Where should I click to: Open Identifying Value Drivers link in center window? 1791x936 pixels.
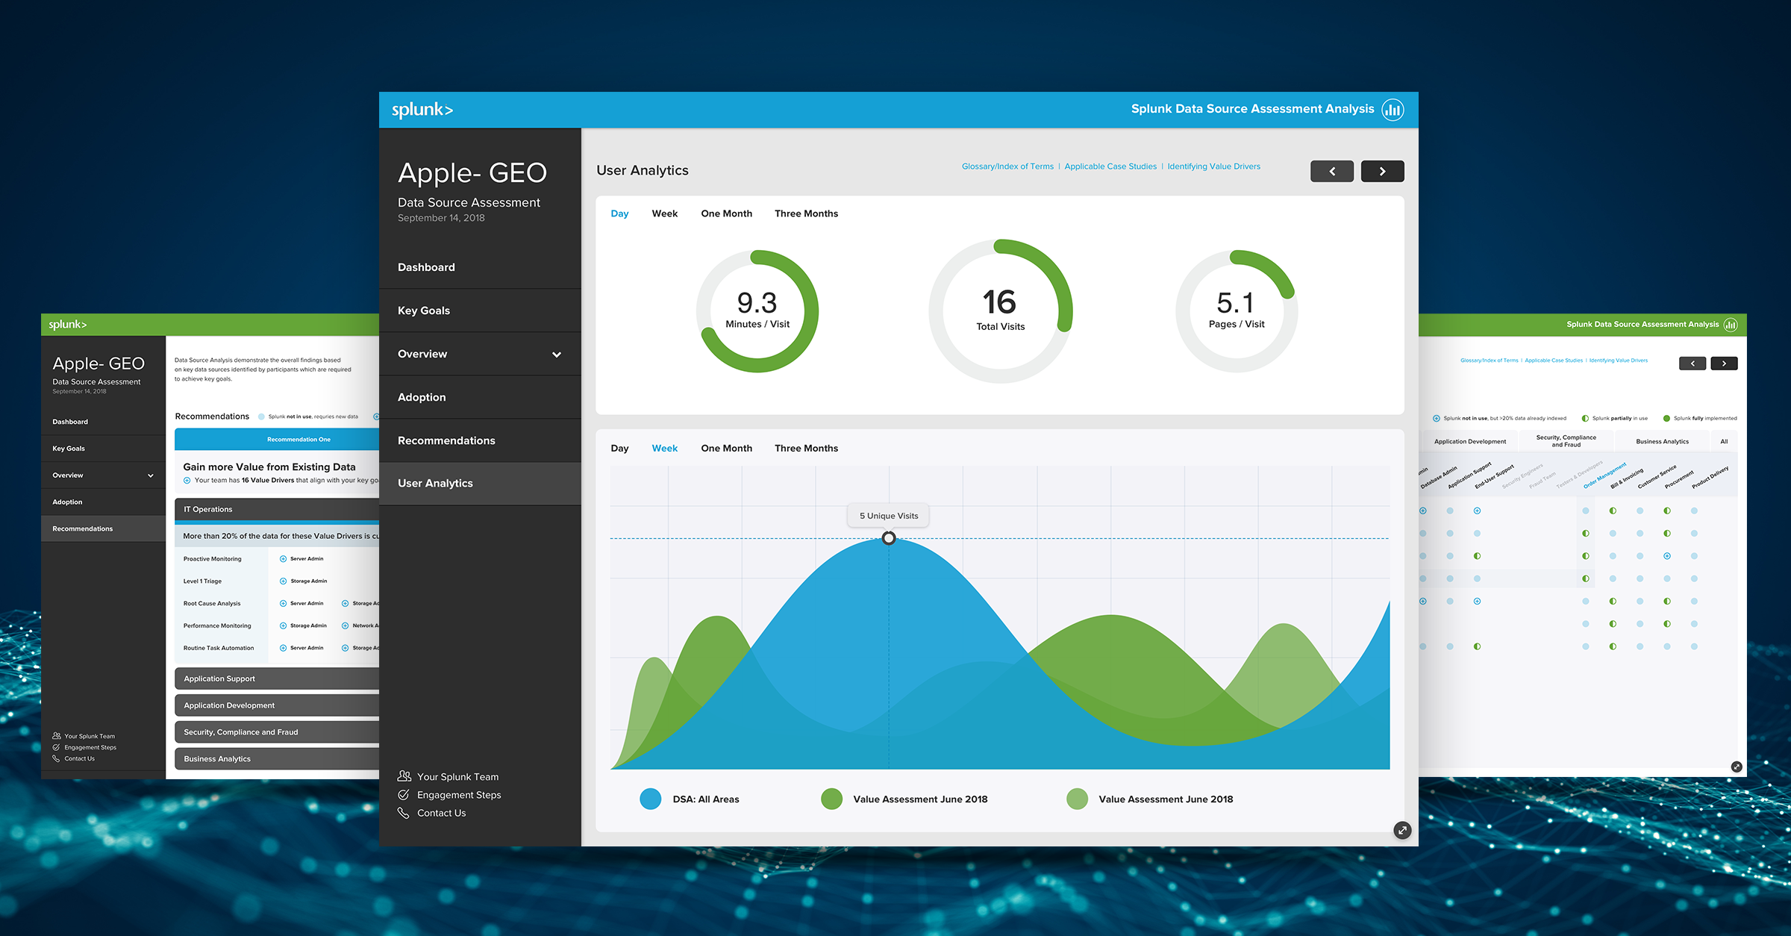pos(1213,166)
